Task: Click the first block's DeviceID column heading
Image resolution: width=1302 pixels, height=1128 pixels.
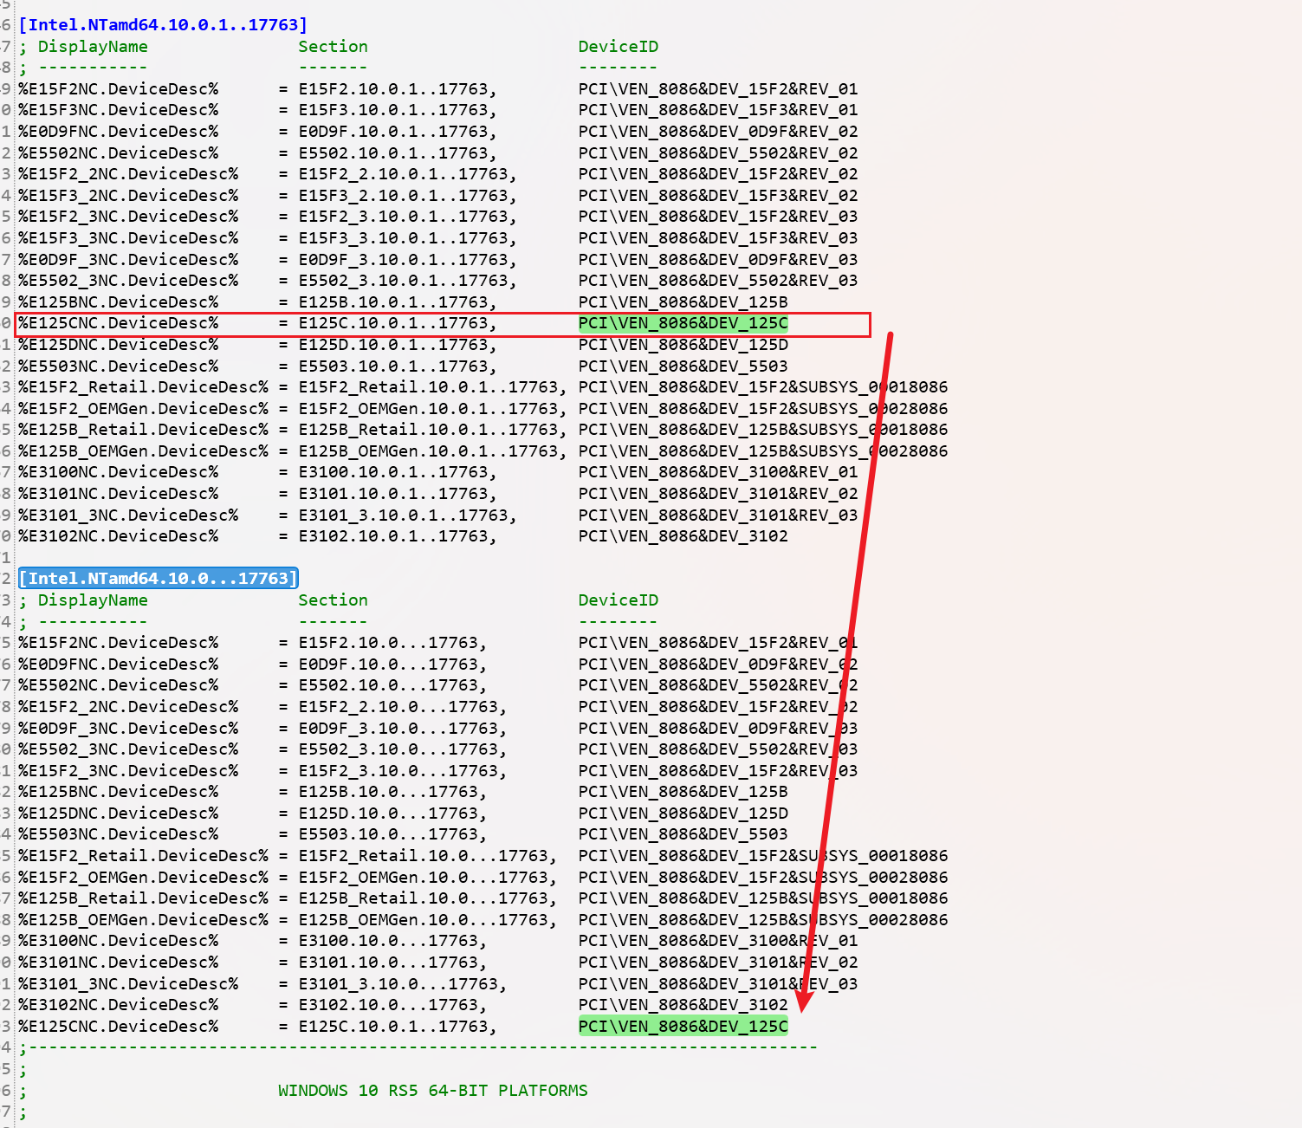Action: click(619, 47)
